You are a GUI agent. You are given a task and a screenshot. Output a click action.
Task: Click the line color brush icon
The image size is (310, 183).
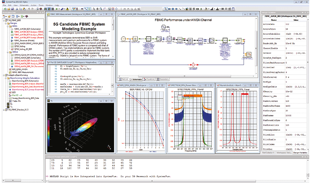[x=212, y=9]
